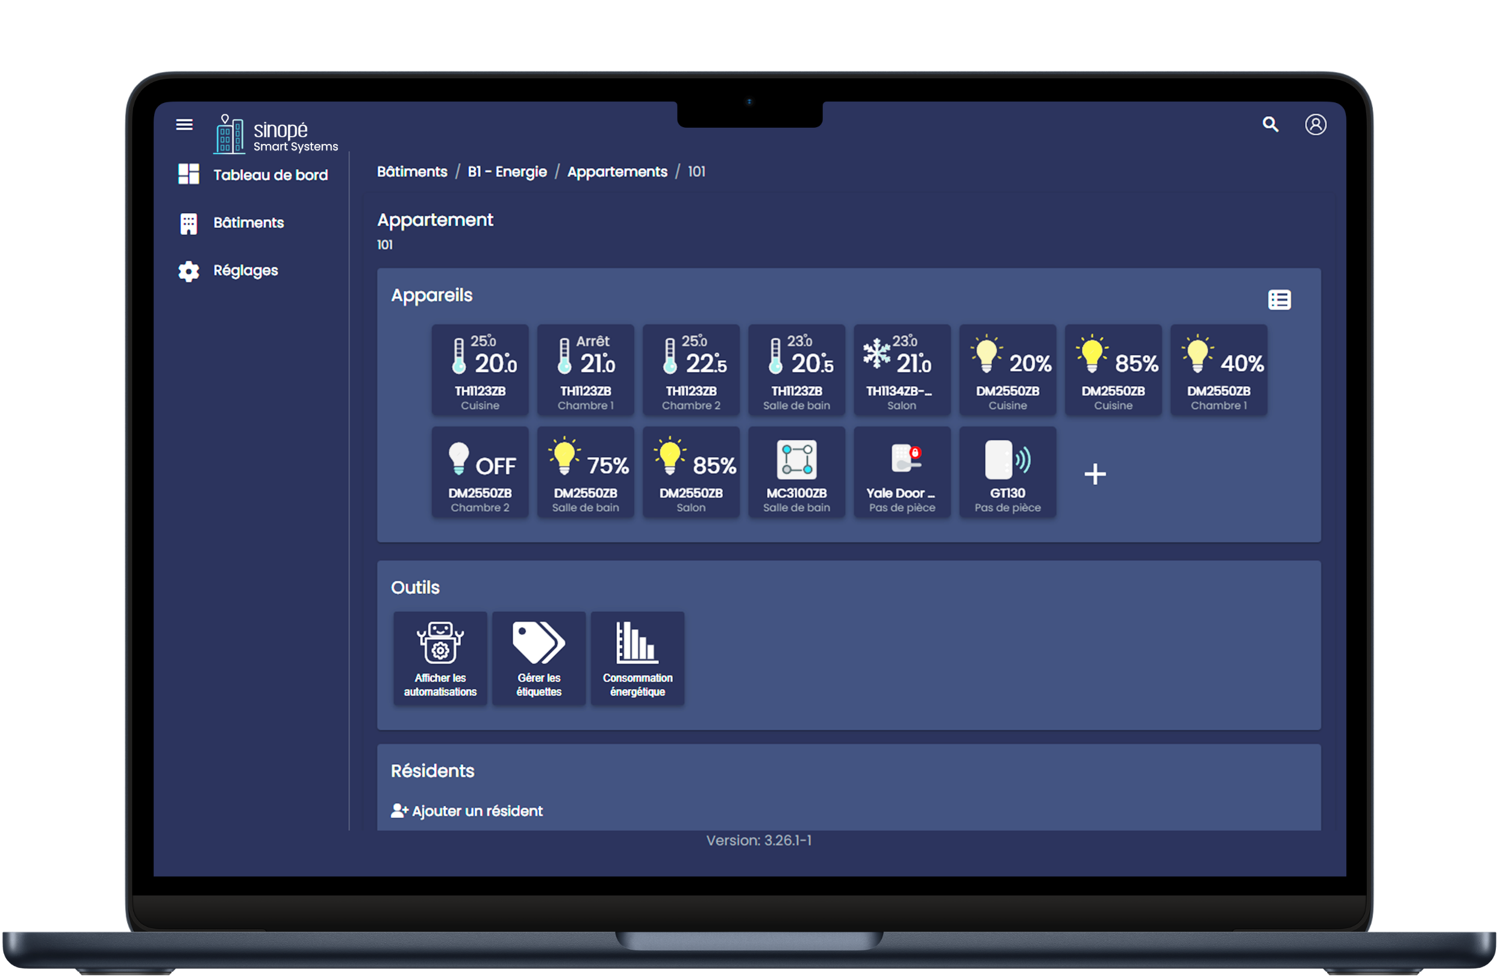Open the Yale Door lock tile
This screenshot has width=1500, height=978.
(x=901, y=472)
